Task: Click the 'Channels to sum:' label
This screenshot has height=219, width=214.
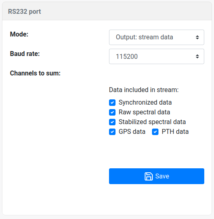Action: coord(35,73)
